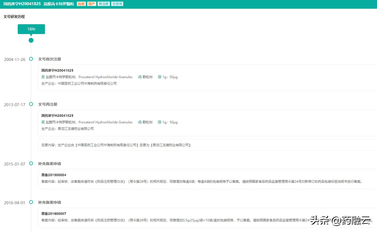Click the 文号首次注册 entry title
Viewport: 377px width, 232px height.
pyautogui.click(x=50, y=59)
